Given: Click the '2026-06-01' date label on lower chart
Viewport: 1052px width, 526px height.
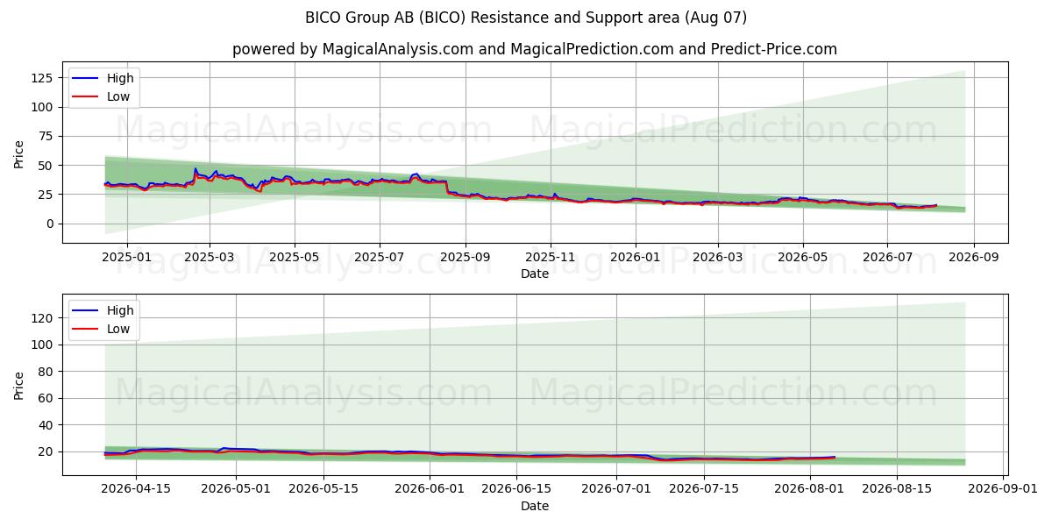Looking at the screenshot, I should tap(430, 490).
